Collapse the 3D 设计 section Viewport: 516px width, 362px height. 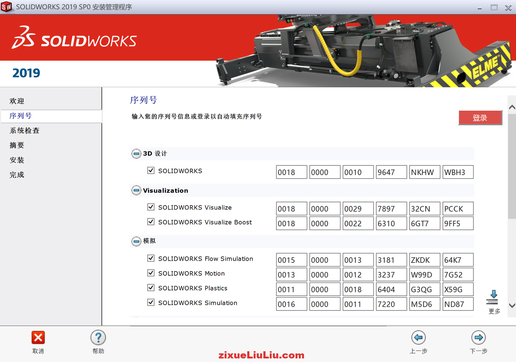[136, 153]
